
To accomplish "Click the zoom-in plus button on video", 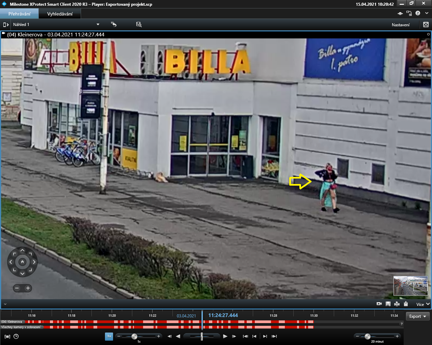I will tap(28, 288).
